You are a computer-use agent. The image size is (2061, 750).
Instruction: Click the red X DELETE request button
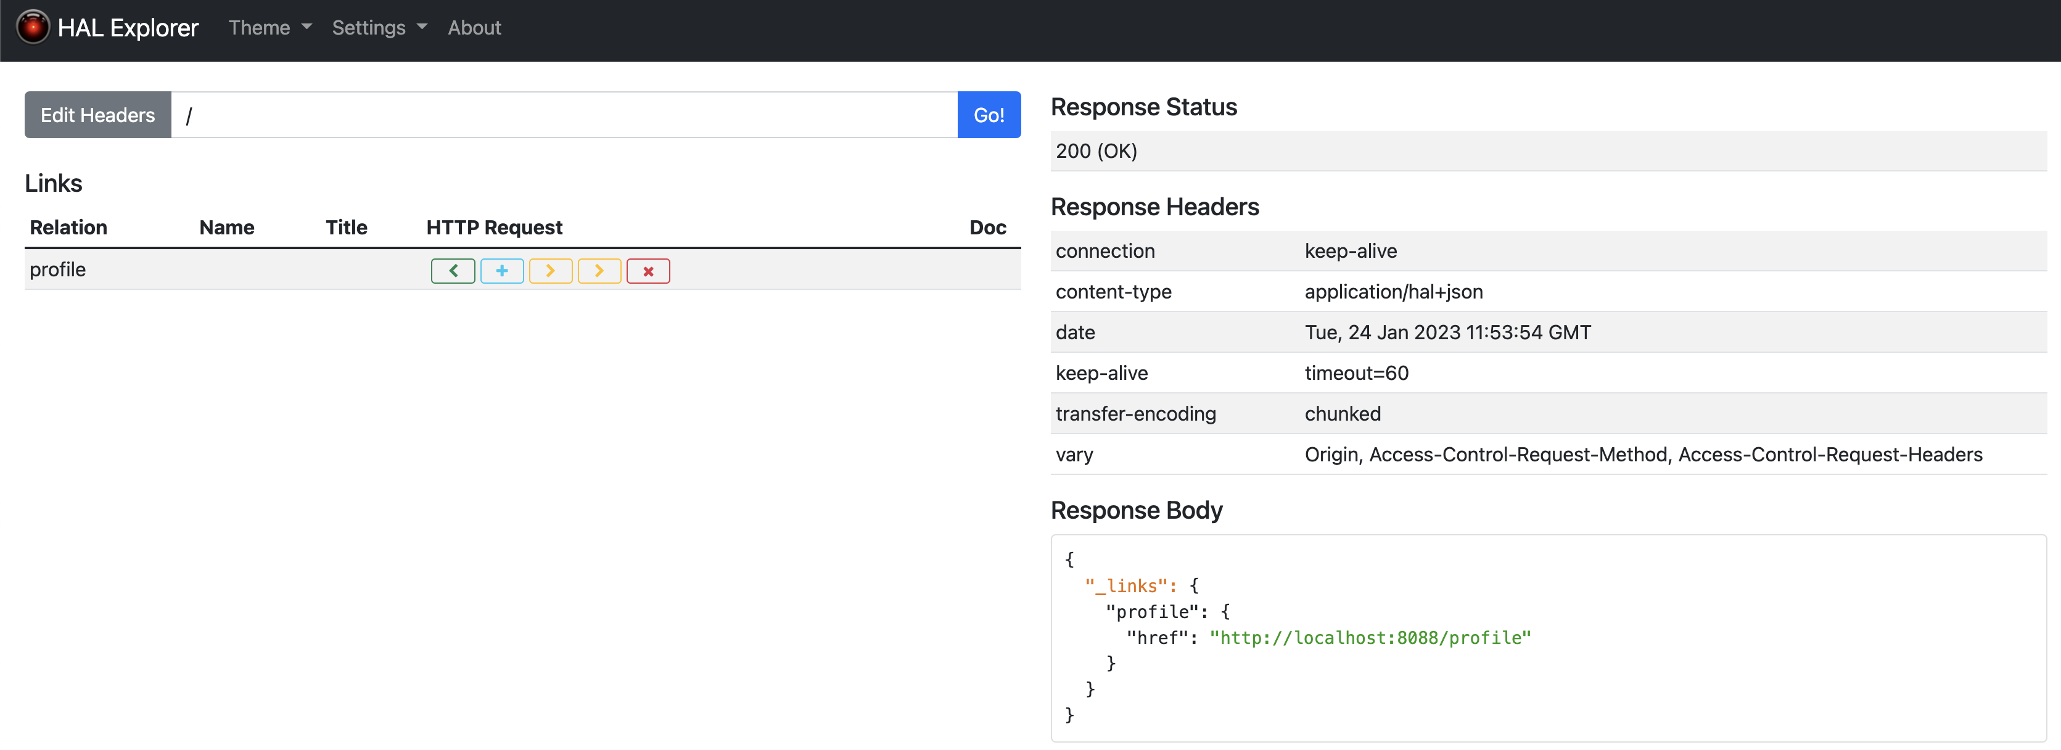[x=648, y=271]
